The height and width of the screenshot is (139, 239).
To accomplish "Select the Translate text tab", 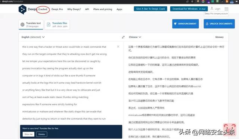I will 31,25.
